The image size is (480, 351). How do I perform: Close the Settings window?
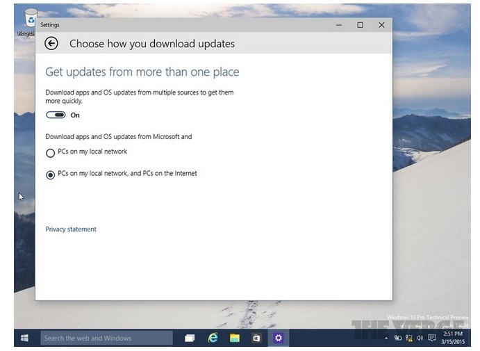point(381,25)
